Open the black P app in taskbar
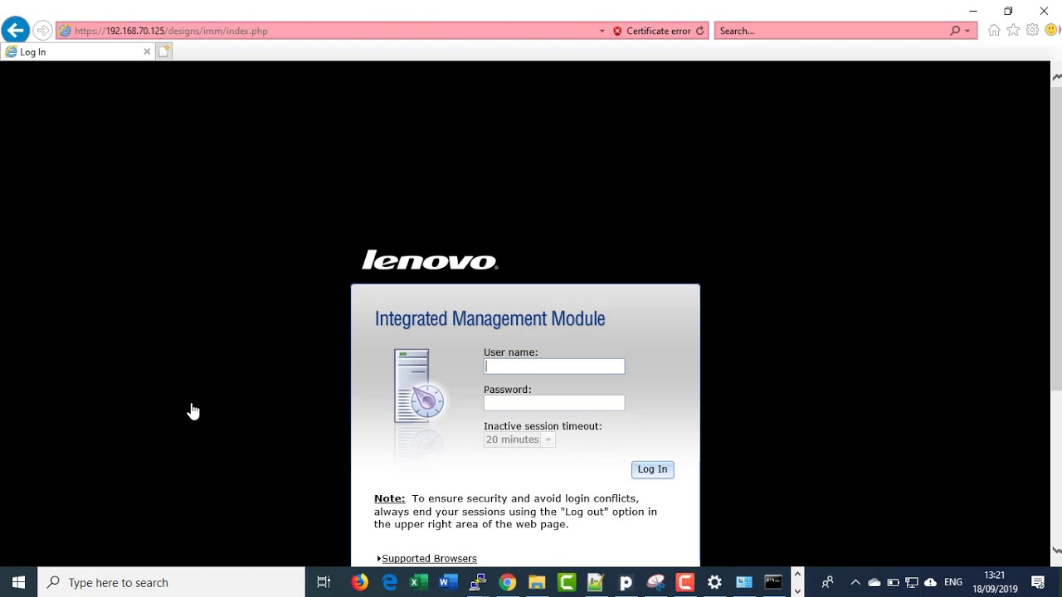1062x597 pixels. tap(626, 582)
